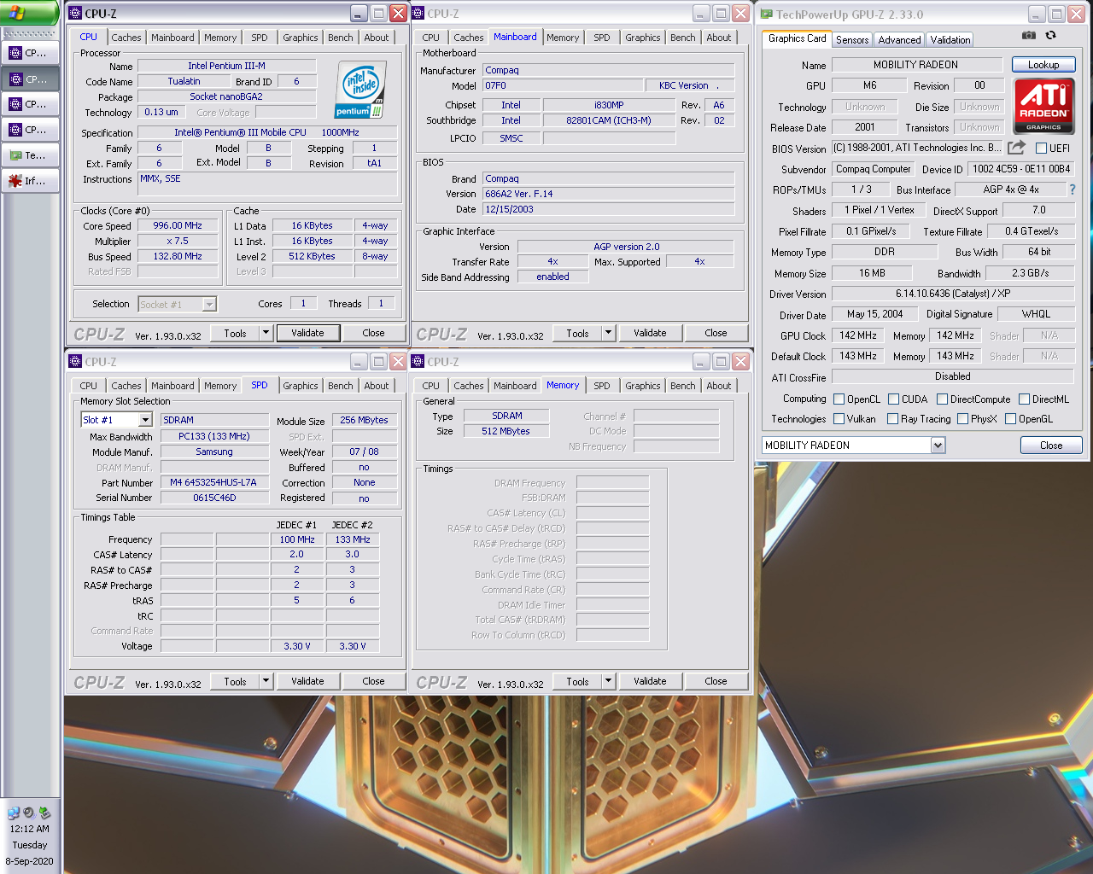Switch to the GPU-Z Sensors tab
The height and width of the screenshot is (874, 1093).
point(852,40)
